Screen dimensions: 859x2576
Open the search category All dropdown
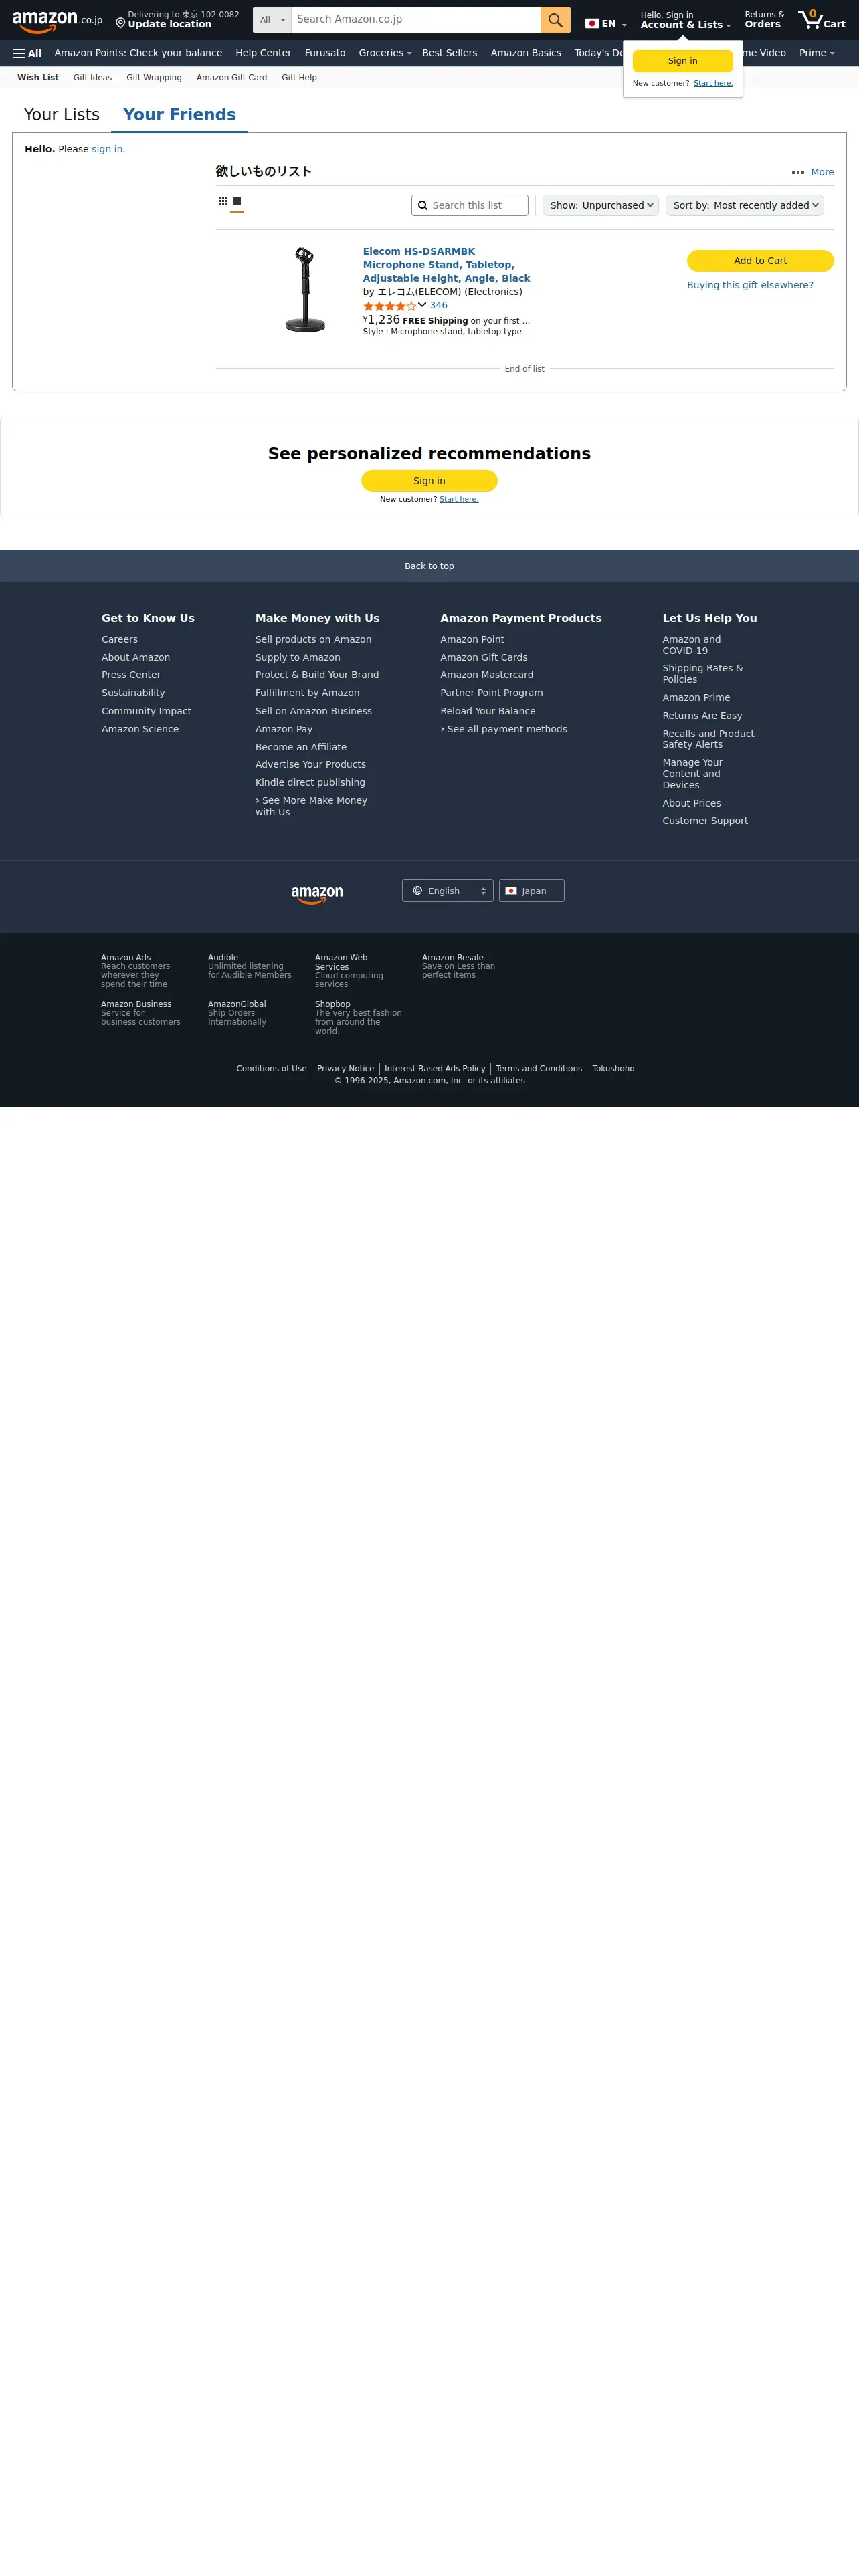pos(272,20)
